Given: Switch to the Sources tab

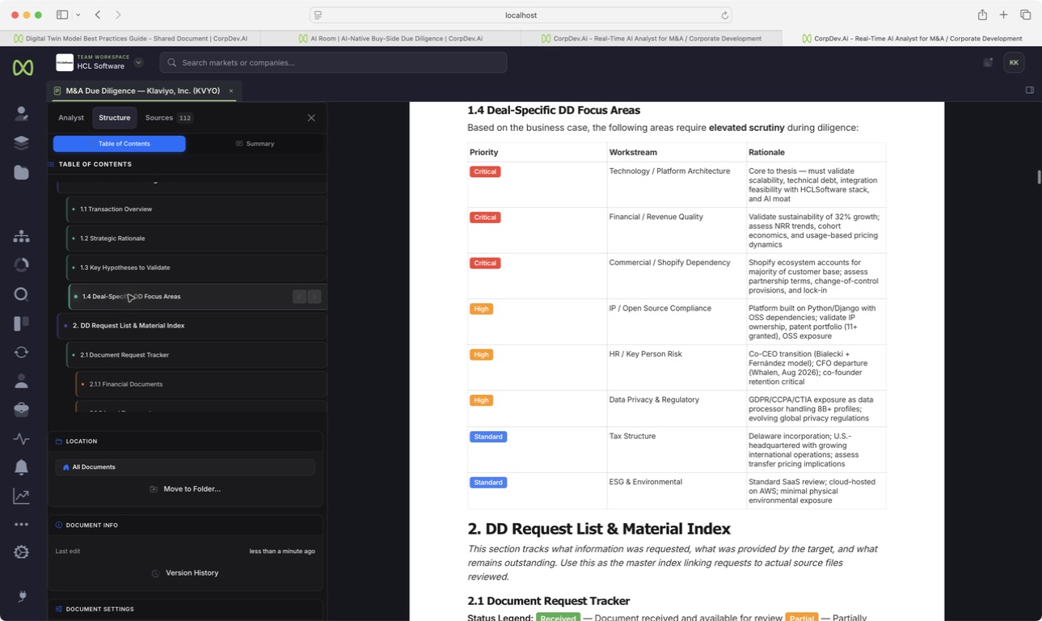Looking at the screenshot, I should 168,118.
